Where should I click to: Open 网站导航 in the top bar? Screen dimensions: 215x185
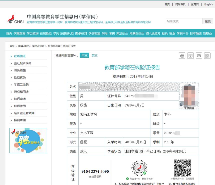coord(180,4)
